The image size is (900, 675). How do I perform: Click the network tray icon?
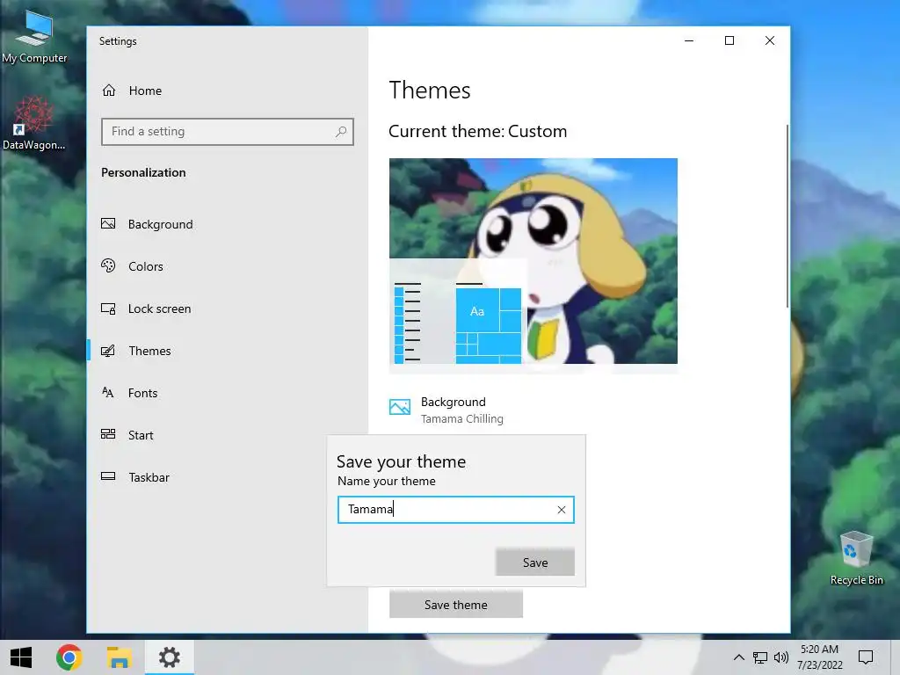[x=760, y=657]
